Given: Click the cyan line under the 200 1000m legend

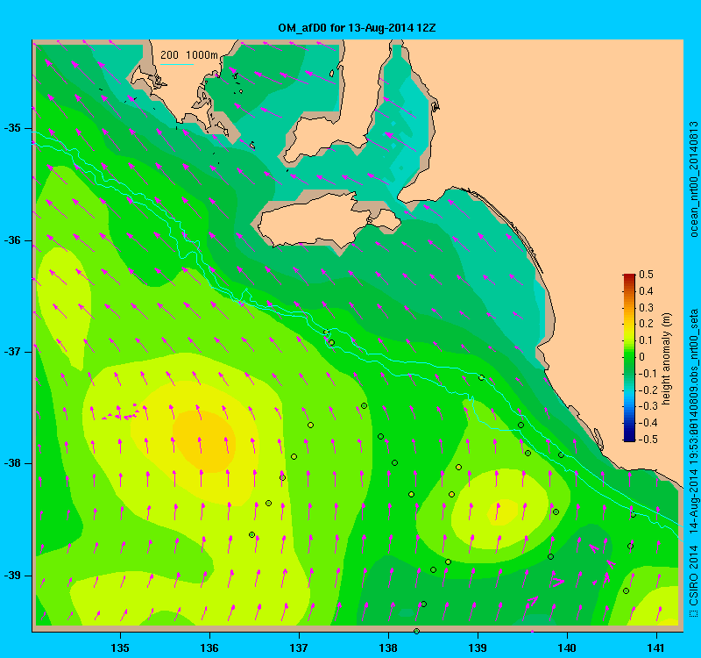Looking at the screenshot, I should click(177, 64).
